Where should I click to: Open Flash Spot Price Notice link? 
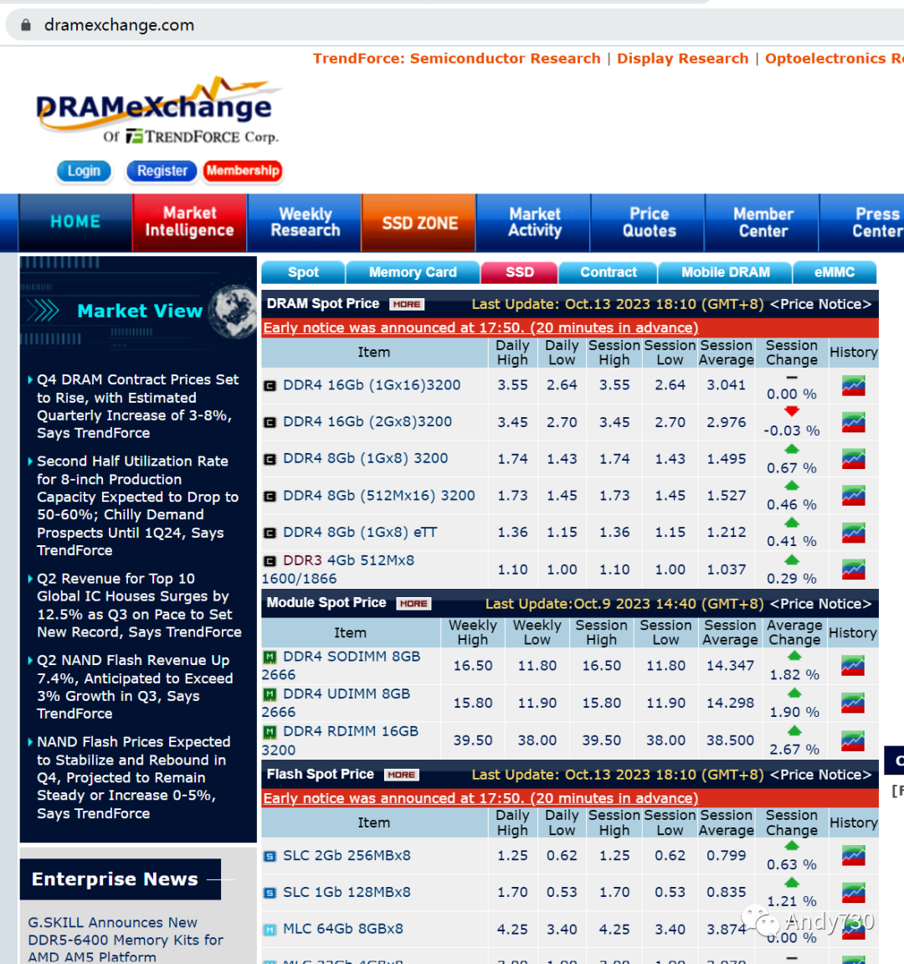tap(820, 775)
